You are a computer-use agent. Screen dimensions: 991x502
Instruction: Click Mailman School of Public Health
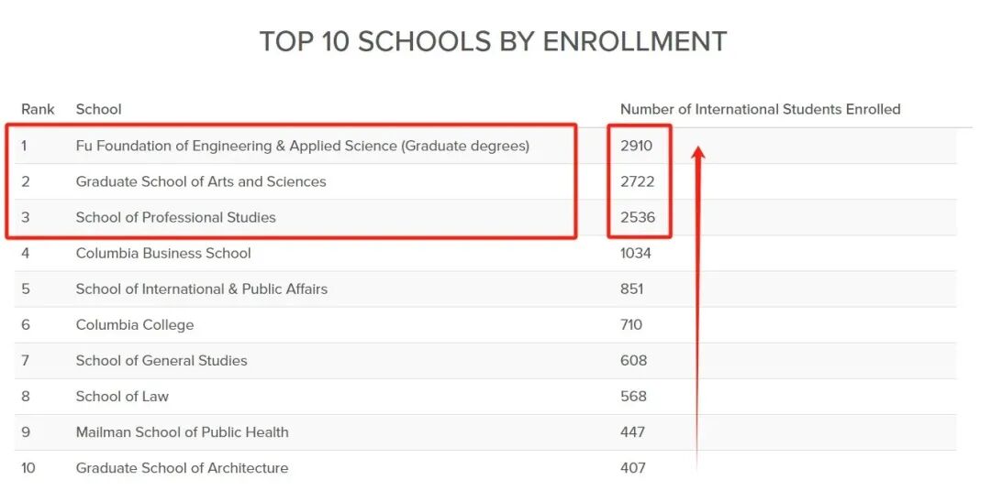(x=182, y=432)
